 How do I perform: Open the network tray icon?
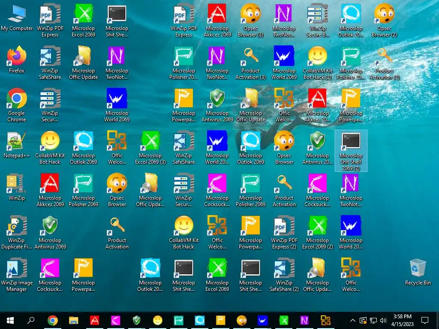(x=373, y=320)
